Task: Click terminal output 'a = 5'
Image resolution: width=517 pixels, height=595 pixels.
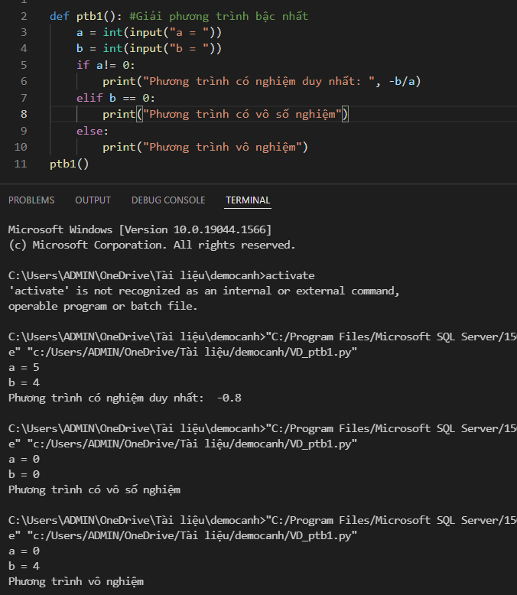Action: click(x=24, y=368)
